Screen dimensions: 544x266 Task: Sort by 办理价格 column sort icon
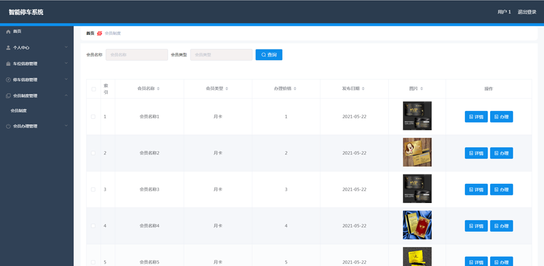pyautogui.click(x=295, y=89)
